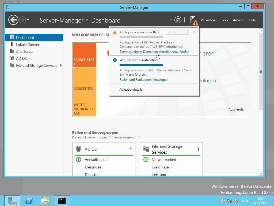Image resolution: width=274 pixels, height=206 pixels.
Task: Open the notifications flag with warning
Action: pos(194,21)
